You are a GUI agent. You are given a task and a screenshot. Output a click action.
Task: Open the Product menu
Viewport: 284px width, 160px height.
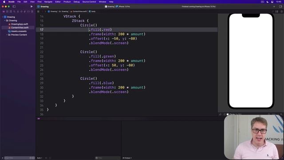coord(67,2)
